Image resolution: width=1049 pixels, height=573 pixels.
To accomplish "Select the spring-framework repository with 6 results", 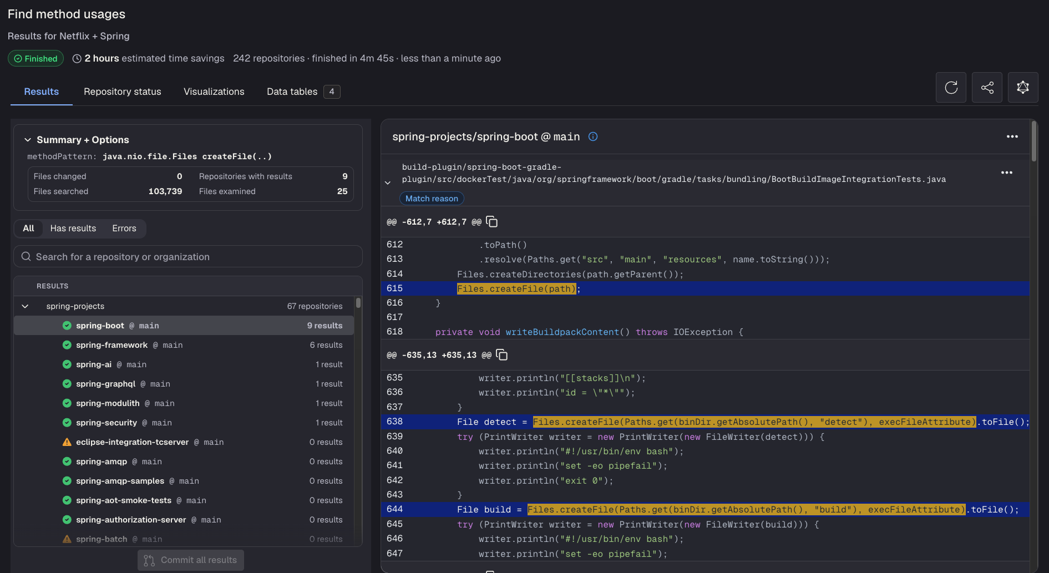I will [x=184, y=345].
